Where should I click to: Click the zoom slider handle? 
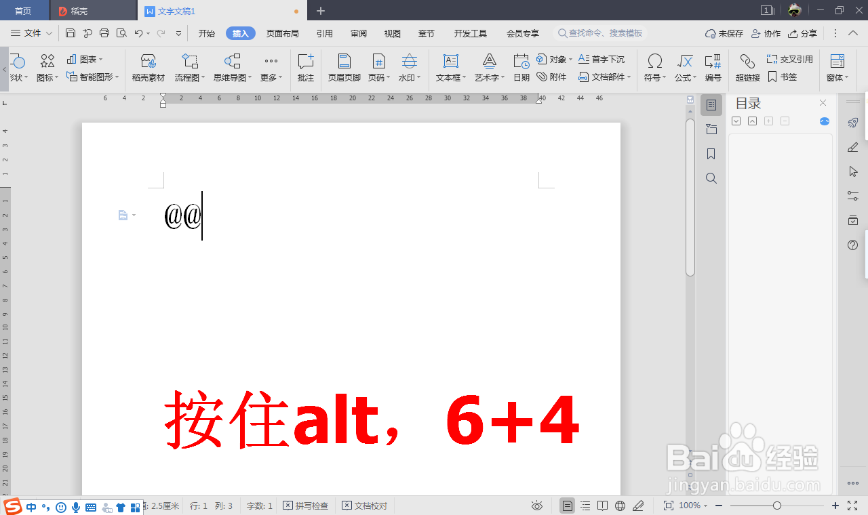[x=777, y=506]
